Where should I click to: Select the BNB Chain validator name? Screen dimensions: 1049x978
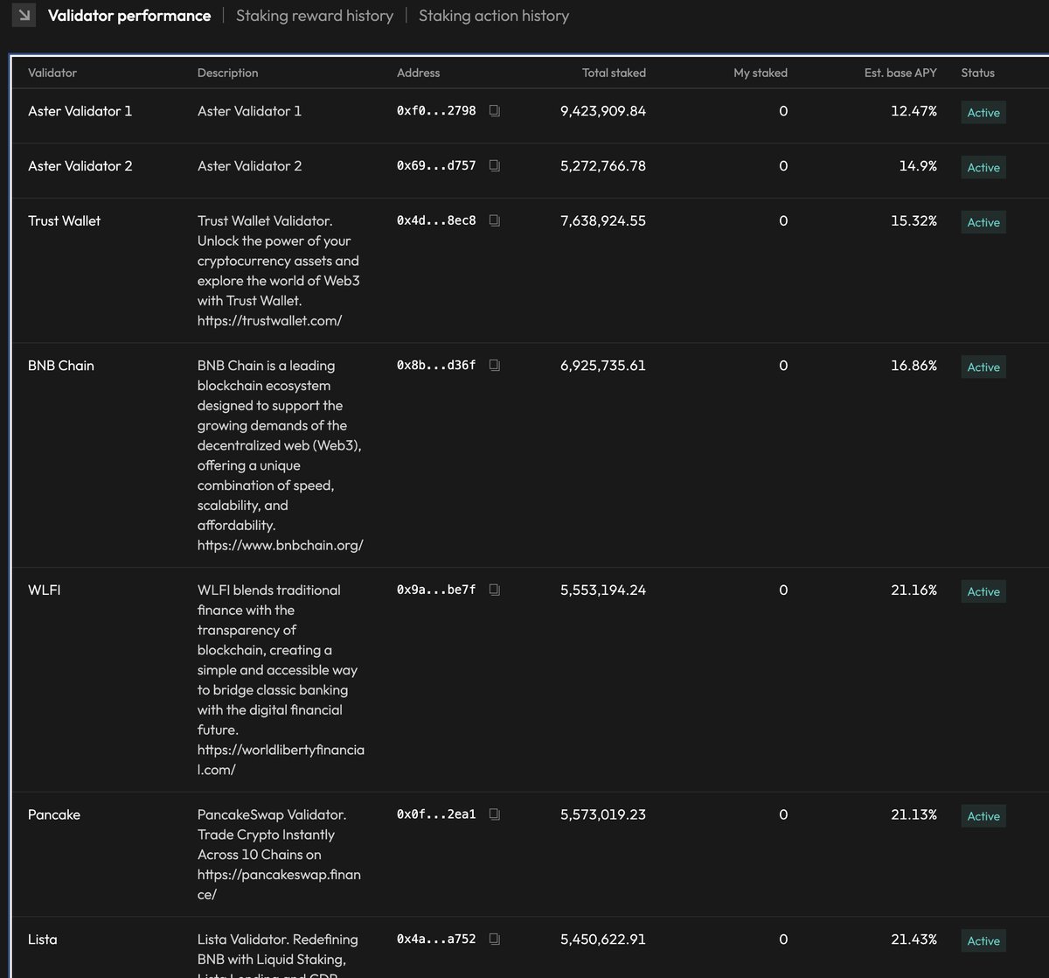pos(61,365)
